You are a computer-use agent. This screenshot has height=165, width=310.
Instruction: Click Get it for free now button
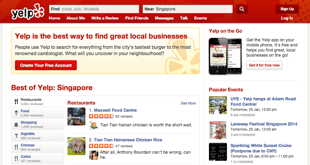coord(264,65)
